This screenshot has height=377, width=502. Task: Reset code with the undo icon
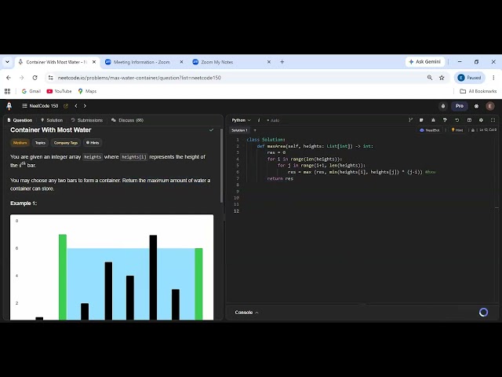tap(457, 120)
